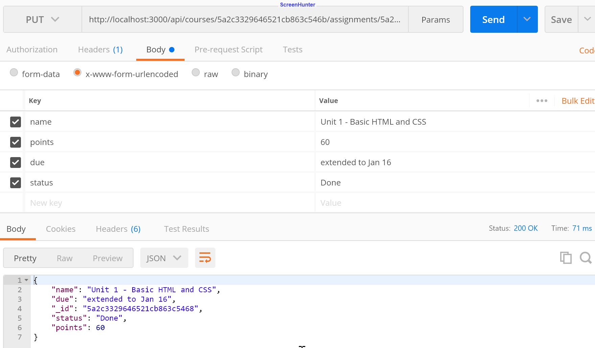This screenshot has height=348, width=595.
Task: Collapse JSON object fold arrow on line 1
Action: [26, 280]
